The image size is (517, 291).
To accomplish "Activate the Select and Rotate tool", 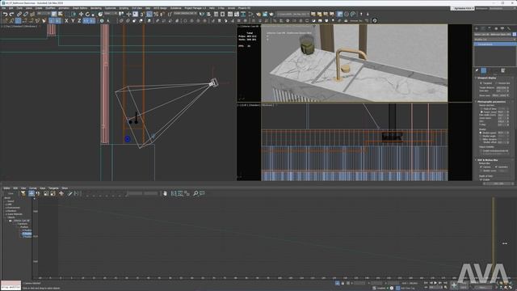I will 87,15.
